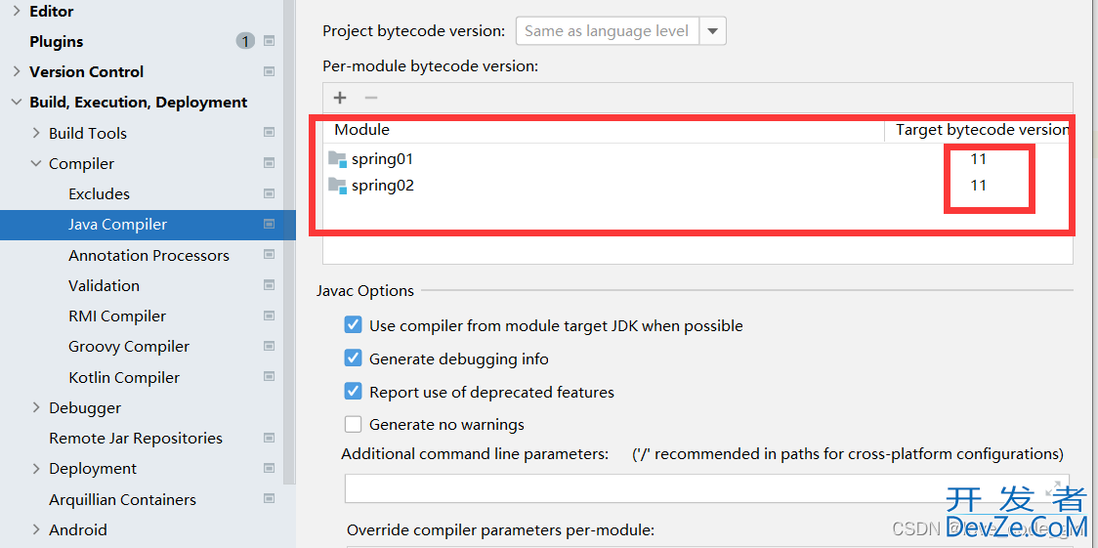Click the project-level icon beside Kotlin Compiler
1098x548 pixels.
point(269,377)
